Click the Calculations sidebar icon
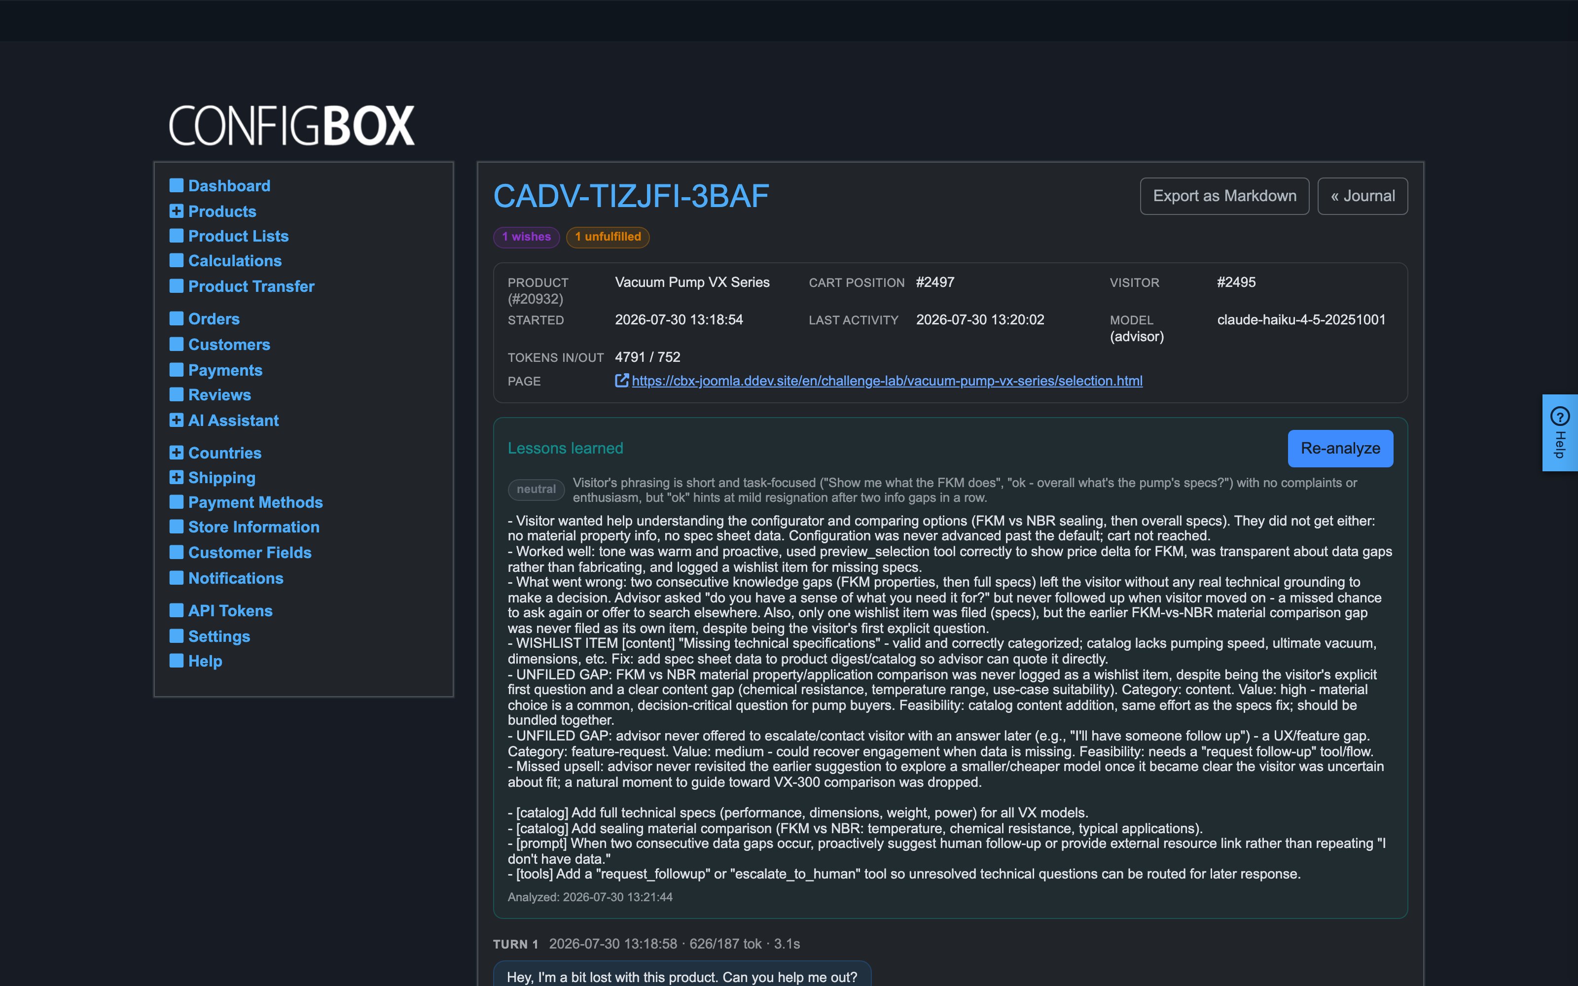 (176, 260)
